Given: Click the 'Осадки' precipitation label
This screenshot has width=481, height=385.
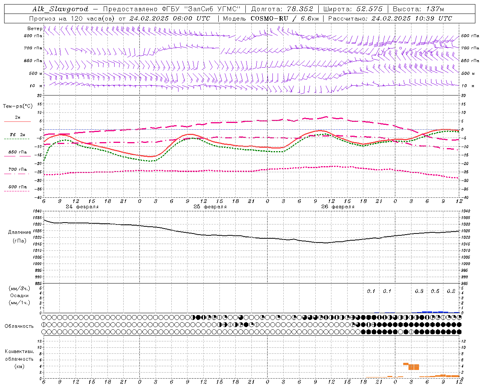Looking at the screenshot, I should tap(20, 296).
